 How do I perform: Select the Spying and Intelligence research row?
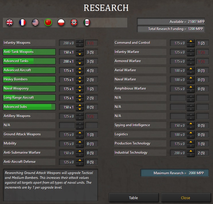point(140,125)
